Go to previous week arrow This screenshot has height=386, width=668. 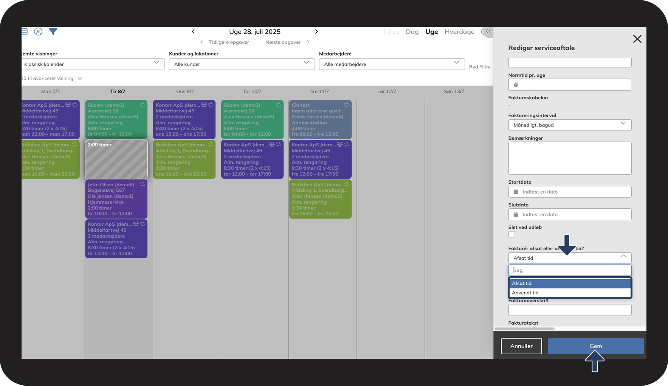click(x=193, y=32)
